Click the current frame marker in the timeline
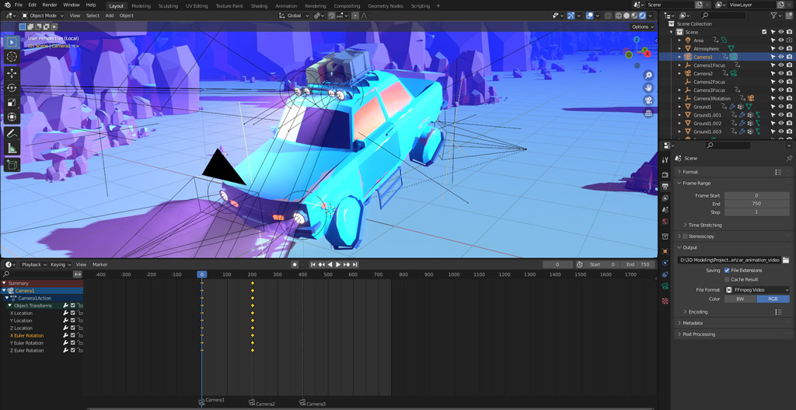796x410 pixels. [x=201, y=275]
